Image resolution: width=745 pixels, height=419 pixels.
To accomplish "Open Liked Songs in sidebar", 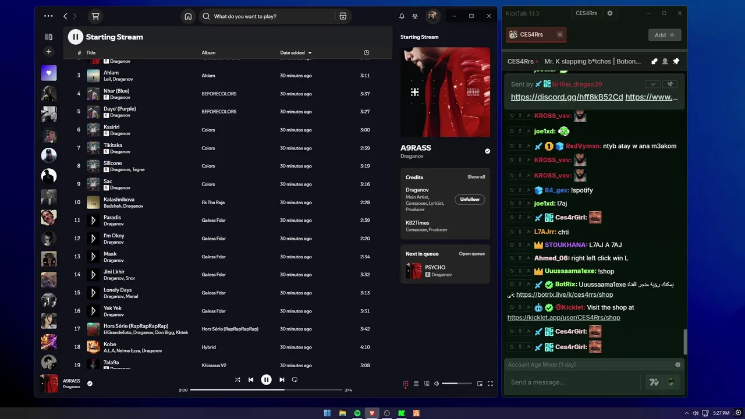I will pos(49,73).
